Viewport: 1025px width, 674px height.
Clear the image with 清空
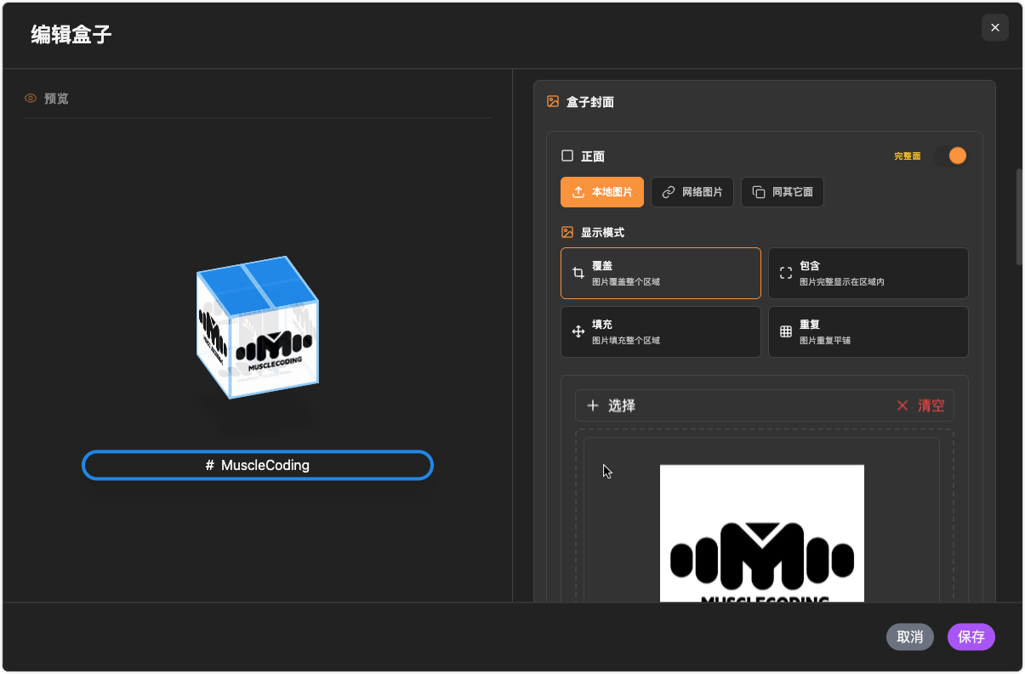click(x=920, y=405)
